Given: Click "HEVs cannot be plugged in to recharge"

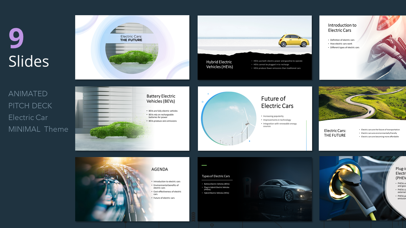Looking at the screenshot, I should (271, 65).
